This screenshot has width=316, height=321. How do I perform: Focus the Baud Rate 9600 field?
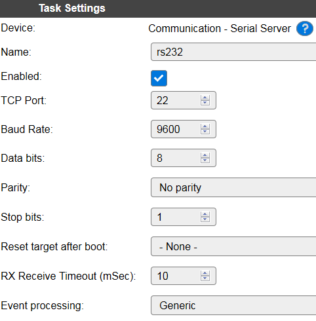point(175,129)
